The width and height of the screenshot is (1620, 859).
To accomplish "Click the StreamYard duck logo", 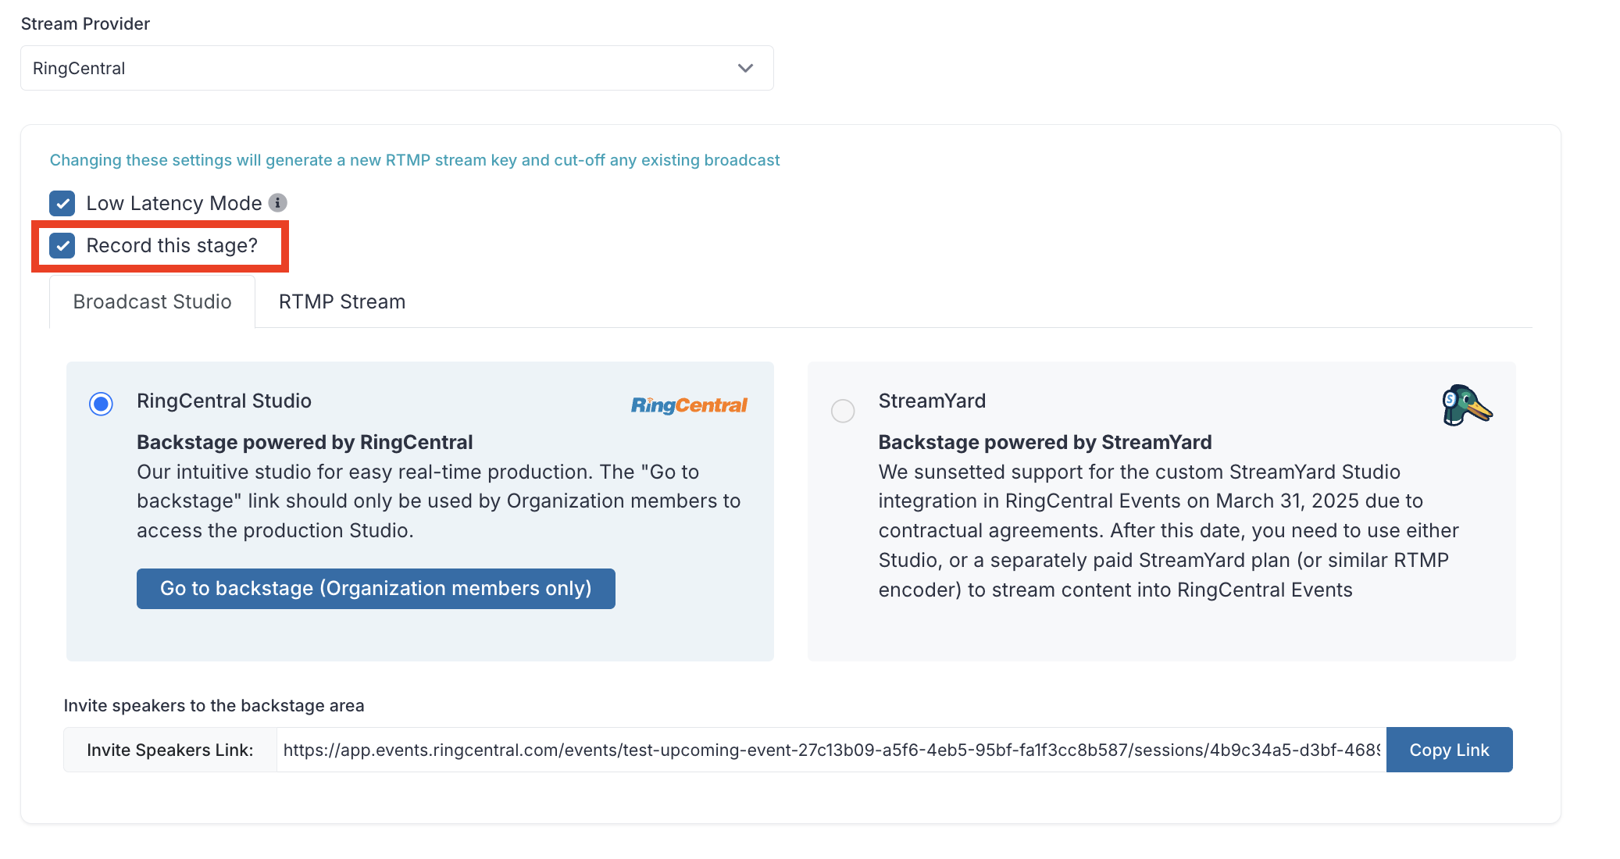I will (1466, 405).
